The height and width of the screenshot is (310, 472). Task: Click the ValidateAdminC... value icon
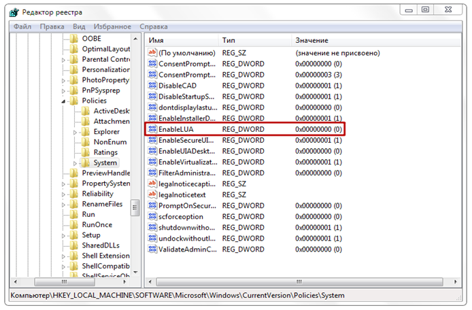152,249
